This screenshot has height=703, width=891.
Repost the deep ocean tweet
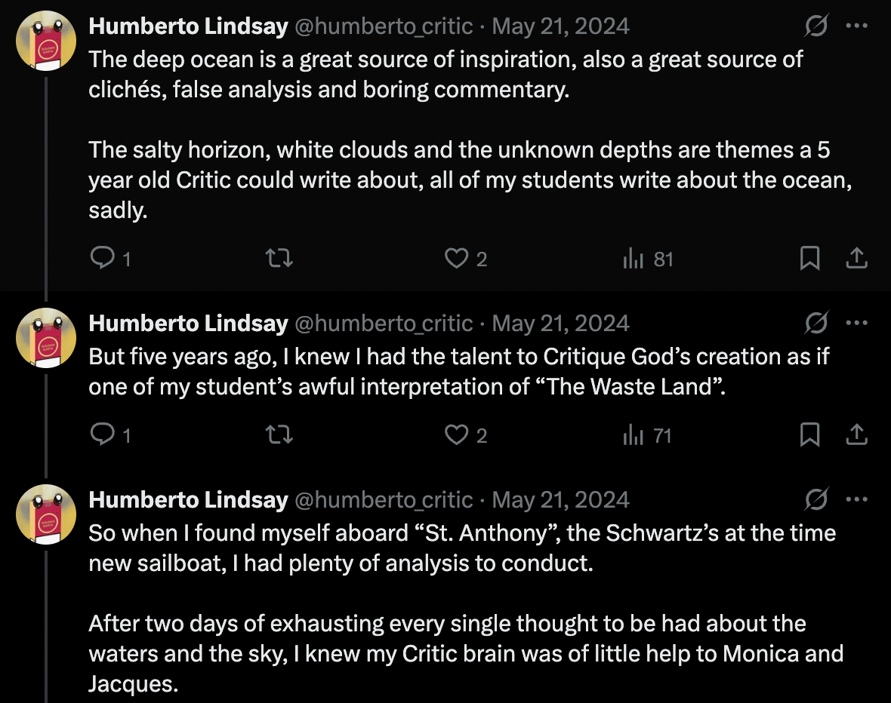pos(279,259)
